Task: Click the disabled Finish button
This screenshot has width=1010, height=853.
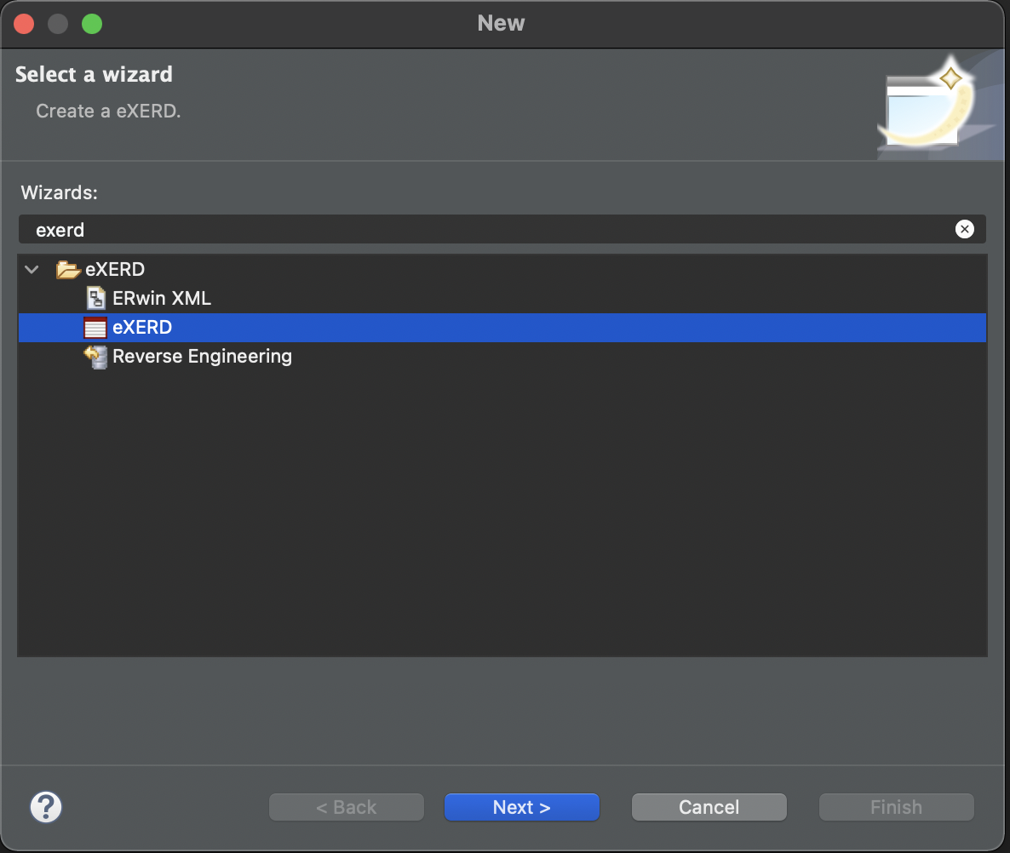Action: click(x=897, y=807)
